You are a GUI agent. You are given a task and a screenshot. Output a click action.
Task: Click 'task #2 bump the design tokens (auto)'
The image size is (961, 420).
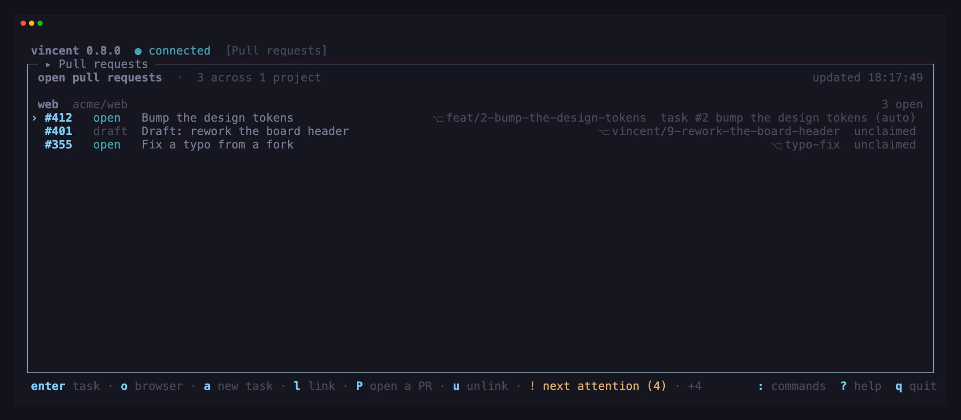[x=788, y=118]
